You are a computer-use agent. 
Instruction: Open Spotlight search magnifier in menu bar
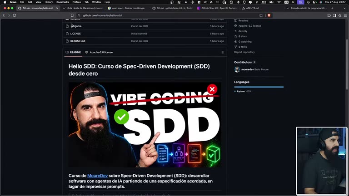294,2
